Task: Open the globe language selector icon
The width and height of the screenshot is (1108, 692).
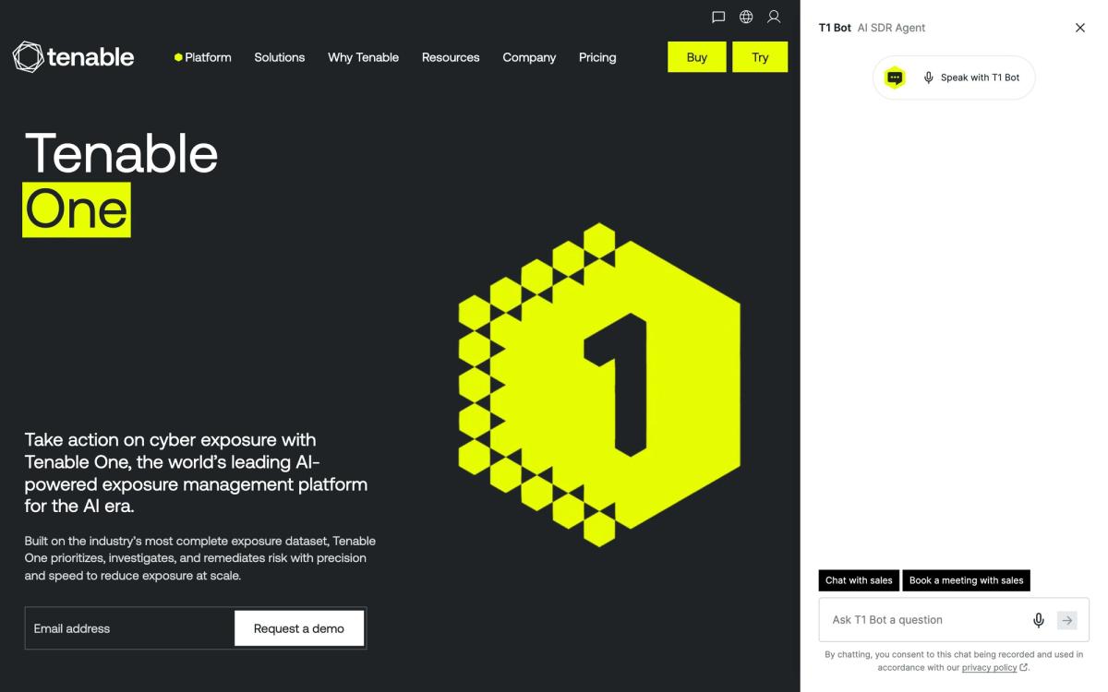Action: [746, 17]
